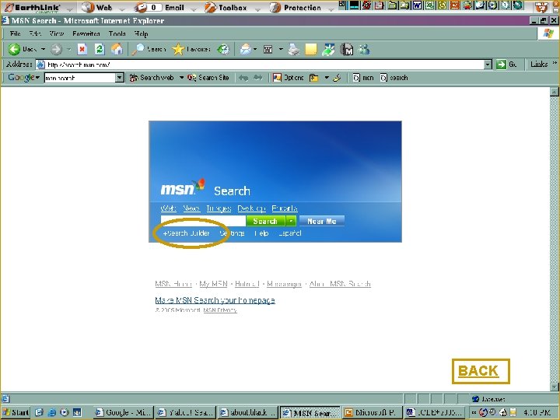Open Google toolbar Options
This screenshot has width=560, height=420.
[289, 78]
